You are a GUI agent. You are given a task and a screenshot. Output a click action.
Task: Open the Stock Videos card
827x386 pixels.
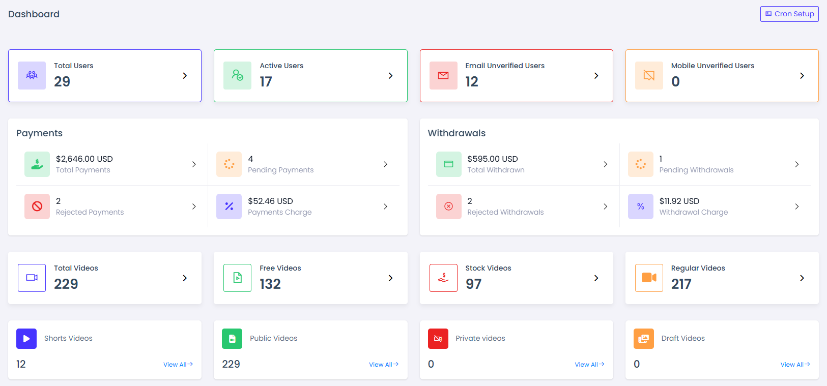516,278
